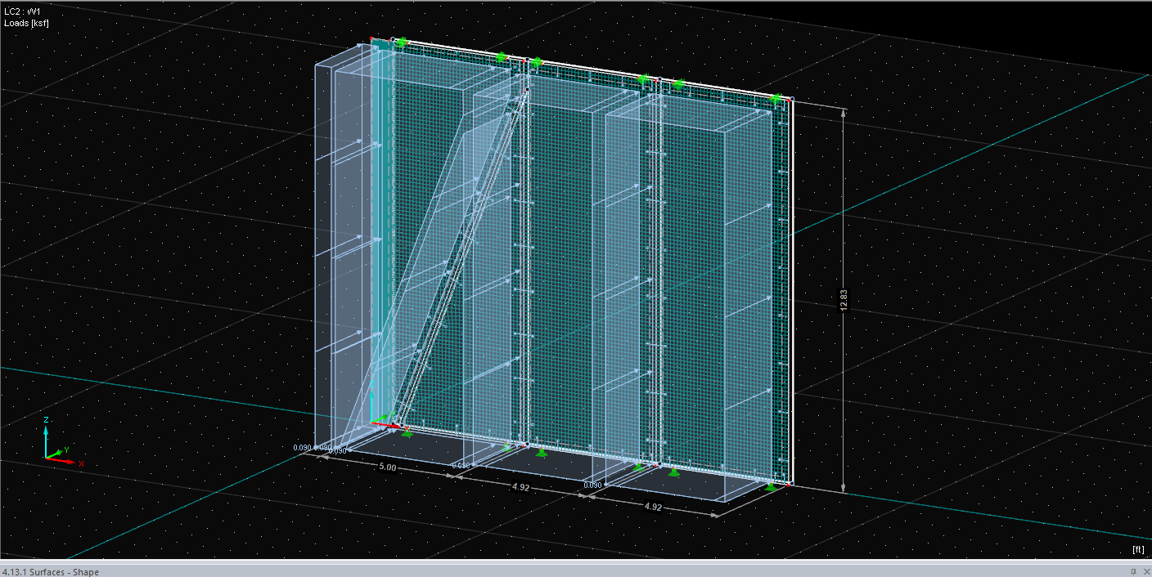Select the 0.090 load value under middle panel
1152x577 pixels.
click(x=460, y=466)
